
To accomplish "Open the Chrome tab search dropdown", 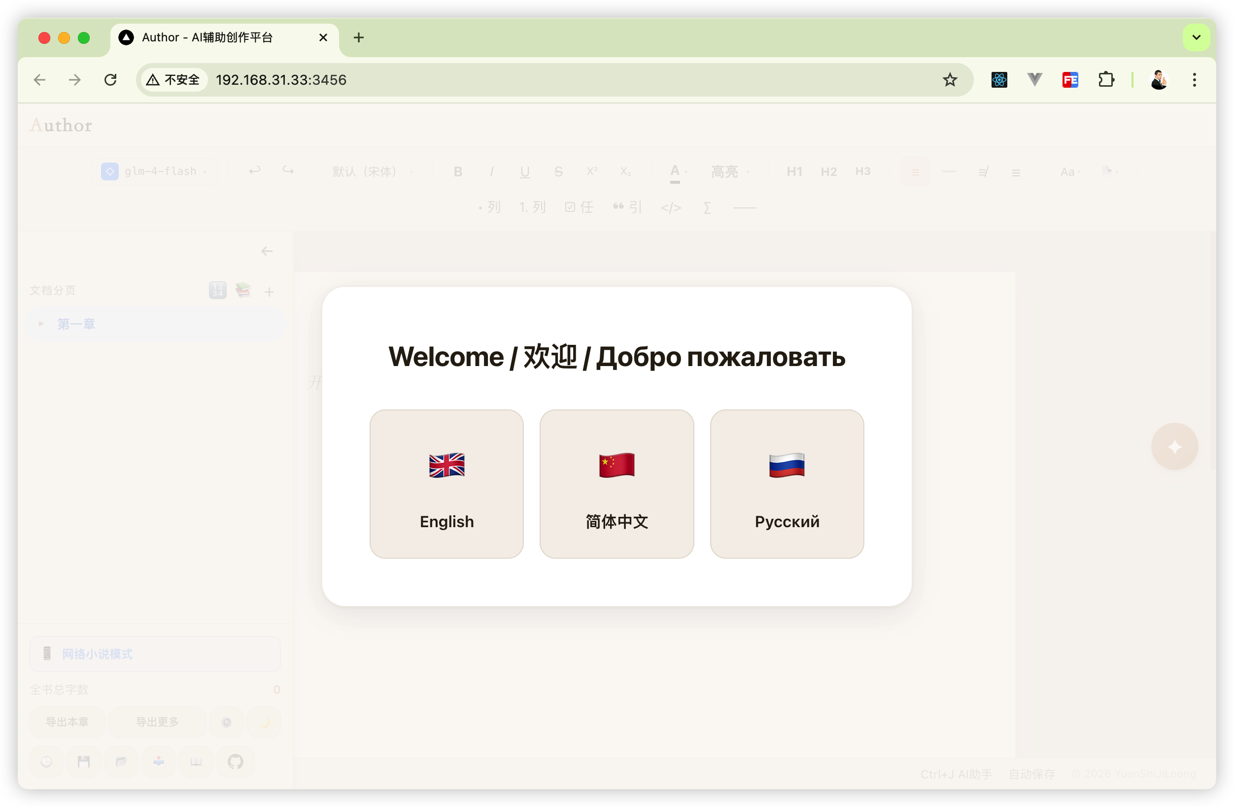I will pyautogui.click(x=1196, y=37).
